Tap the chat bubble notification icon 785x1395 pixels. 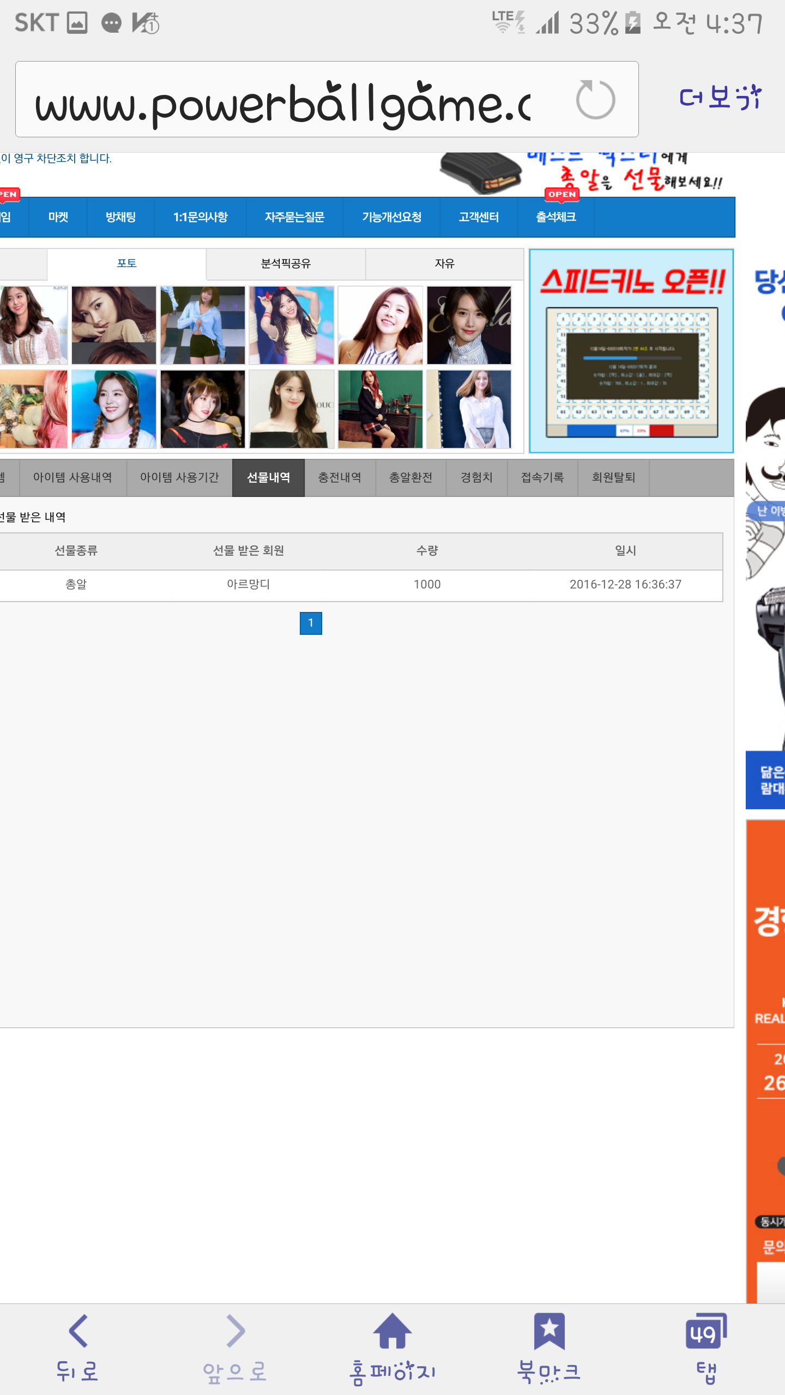pos(111,23)
